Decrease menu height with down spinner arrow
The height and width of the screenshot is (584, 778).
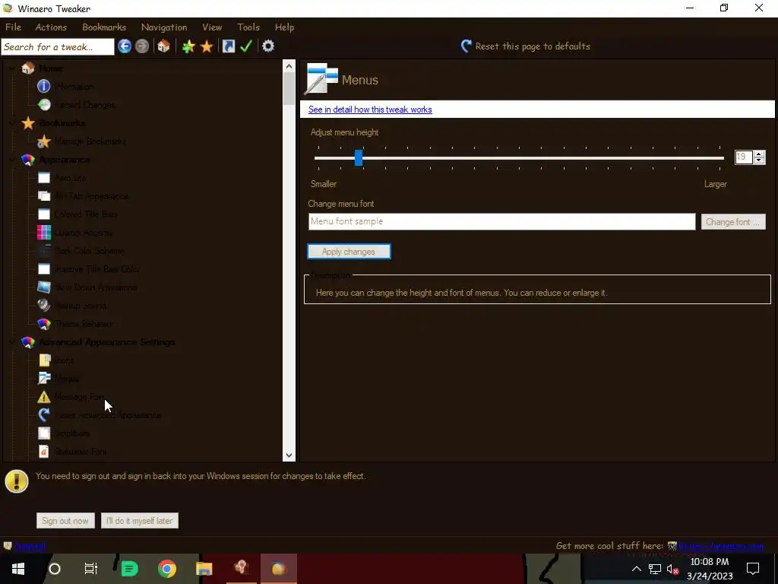tap(759, 161)
